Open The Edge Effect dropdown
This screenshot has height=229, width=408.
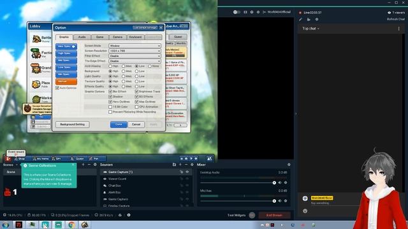pos(135,61)
